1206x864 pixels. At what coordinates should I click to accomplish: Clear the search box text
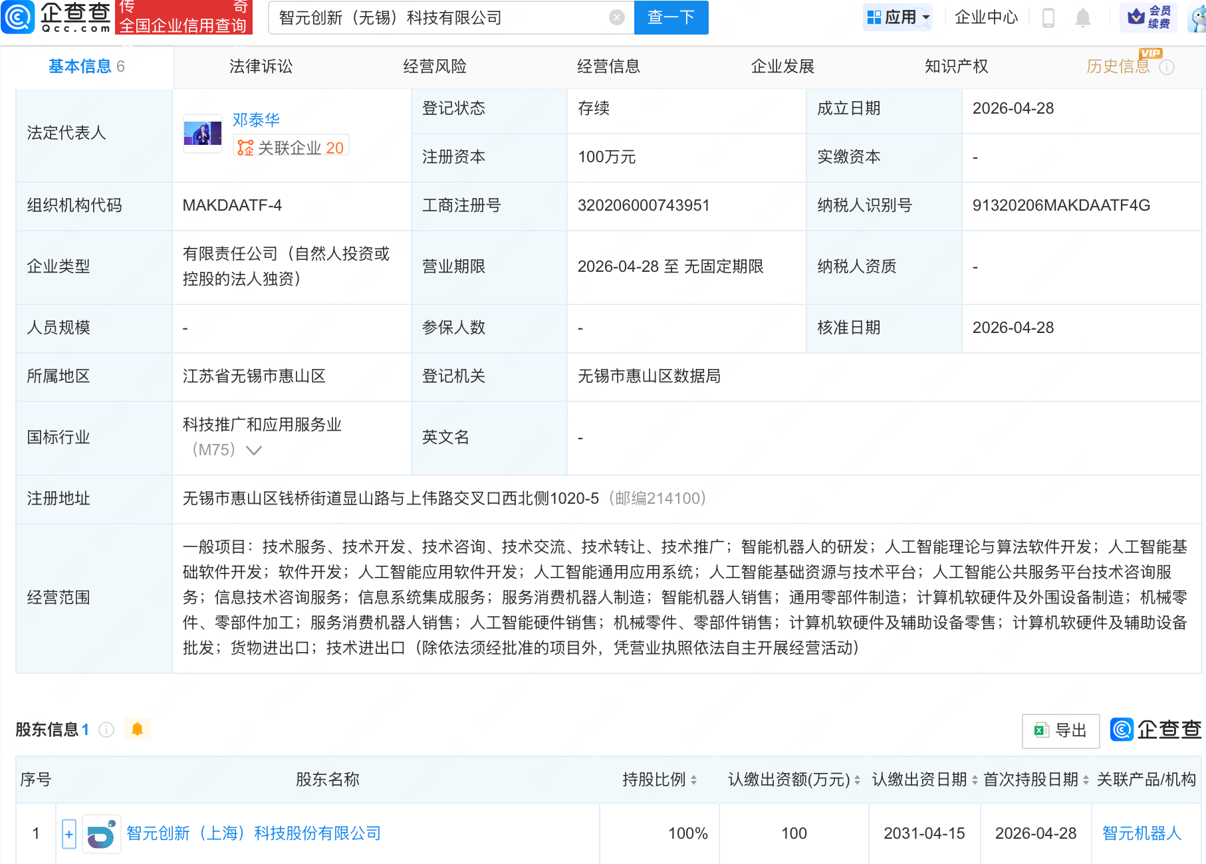[616, 18]
